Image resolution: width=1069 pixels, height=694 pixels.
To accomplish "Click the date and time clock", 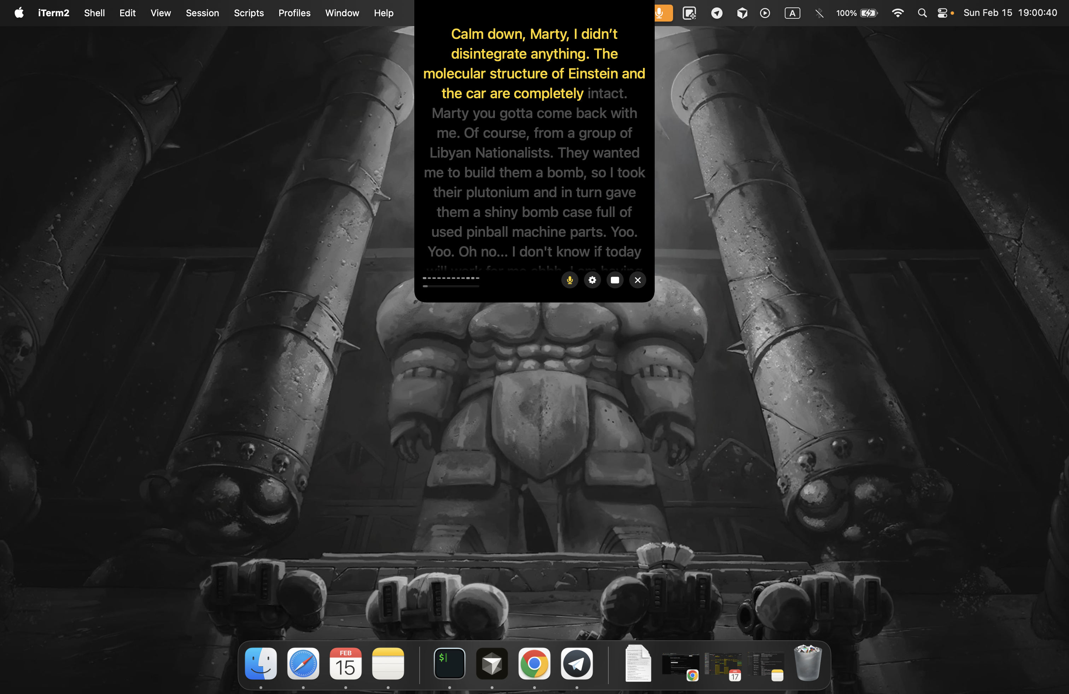I will (1010, 13).
